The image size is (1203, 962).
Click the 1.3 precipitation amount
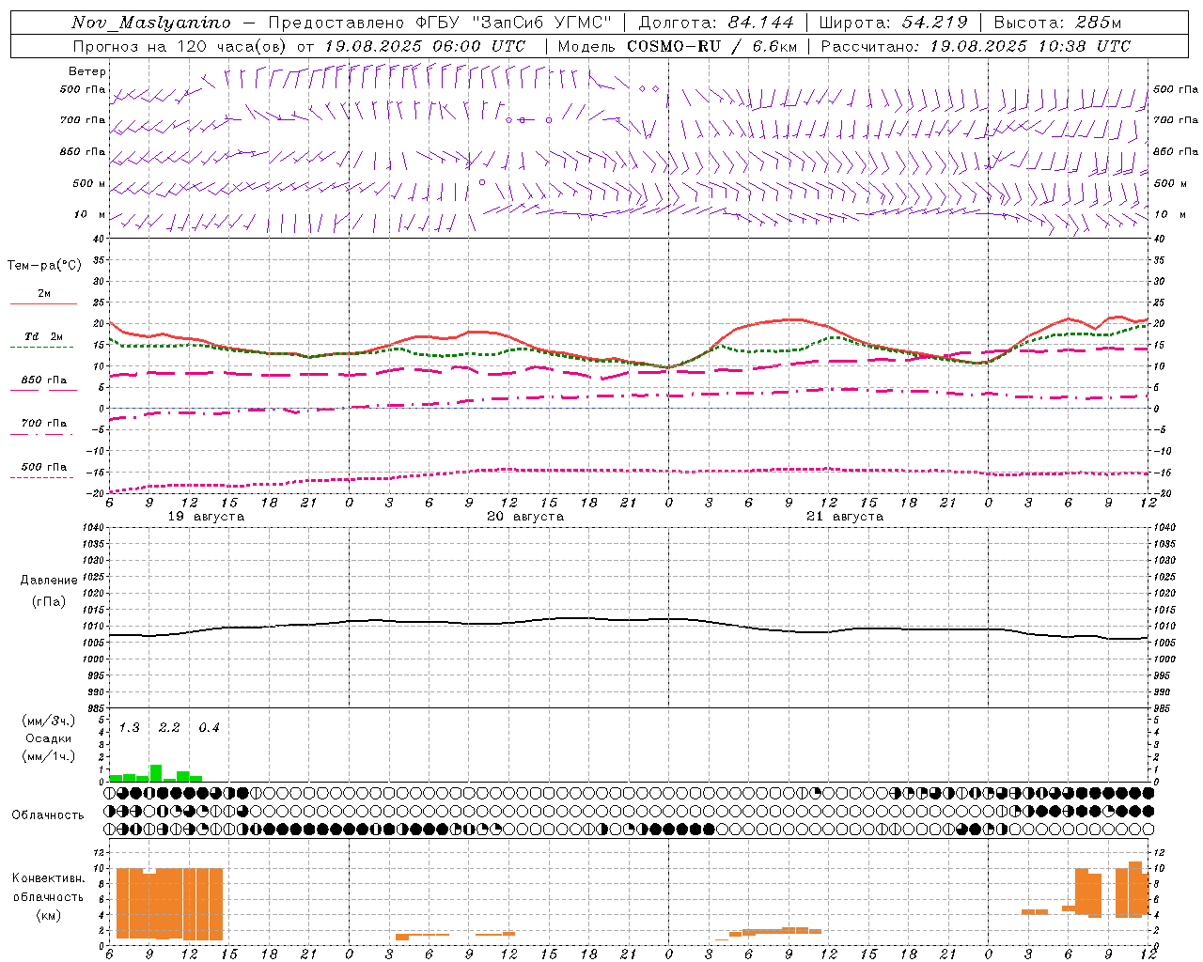point(130,728)
